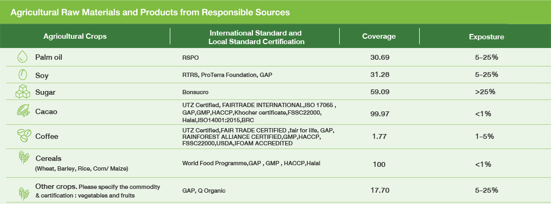
Task: Select the GAP, Q Organic certification text
Action: 204,191
